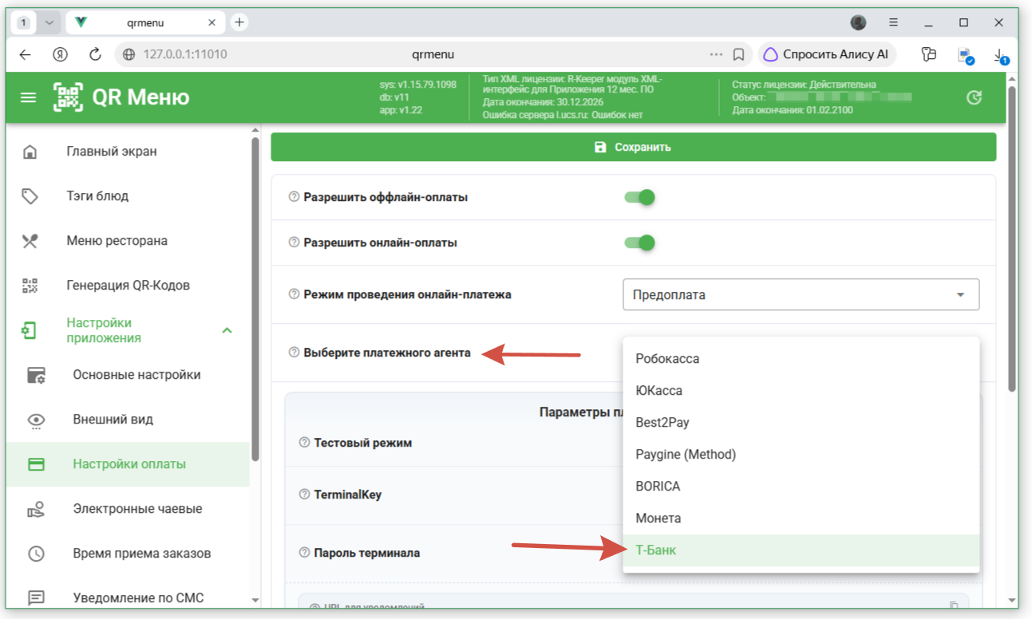Collapse the Настройки приложения sidebar section
This screenshot has width=1032, height=619.
(x=227, y=330)
